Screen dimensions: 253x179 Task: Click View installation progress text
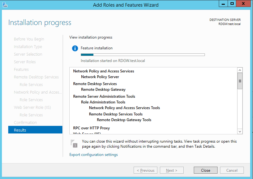coord(91,37)
